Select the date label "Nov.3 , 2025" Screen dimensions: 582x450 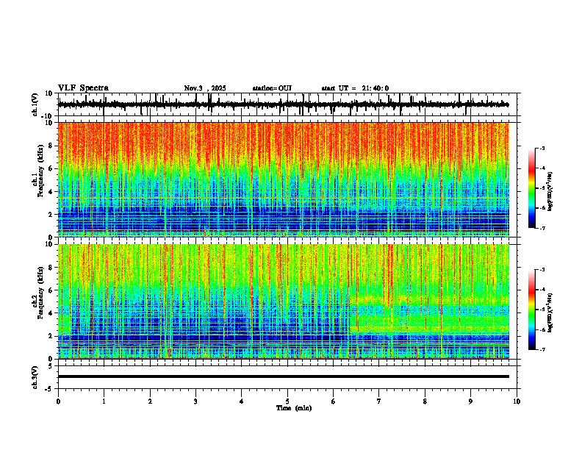[205, 88]
